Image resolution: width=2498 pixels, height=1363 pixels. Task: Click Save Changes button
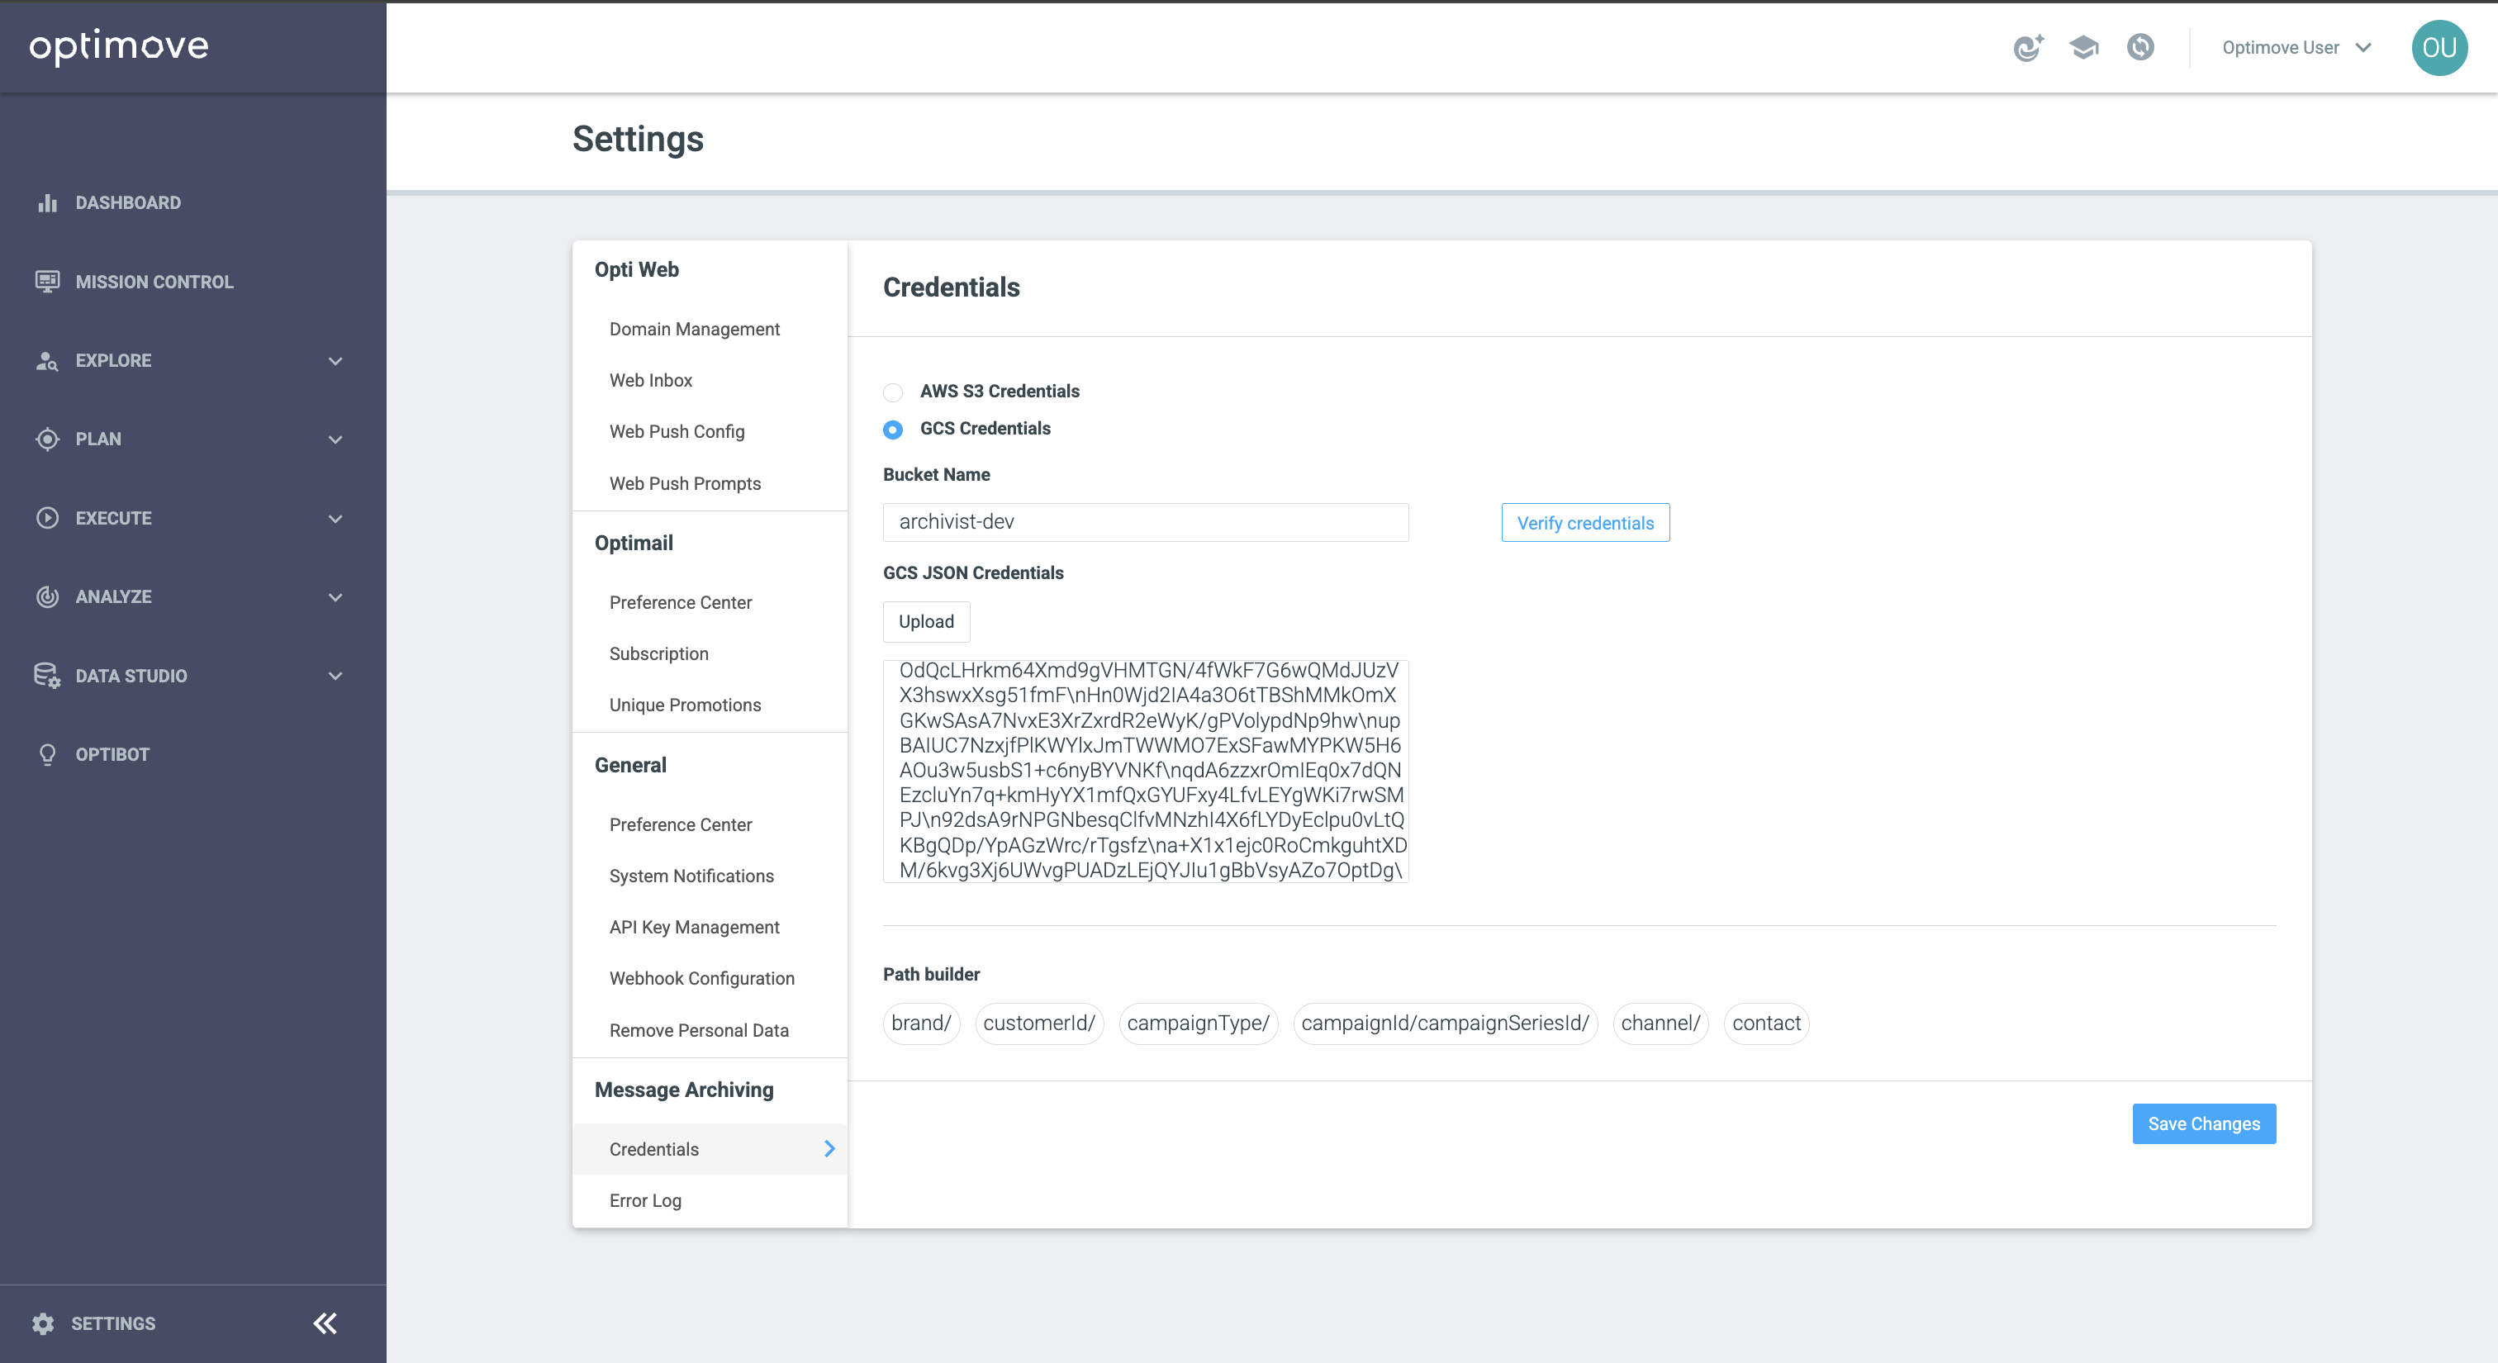tap(2203, 1123)
